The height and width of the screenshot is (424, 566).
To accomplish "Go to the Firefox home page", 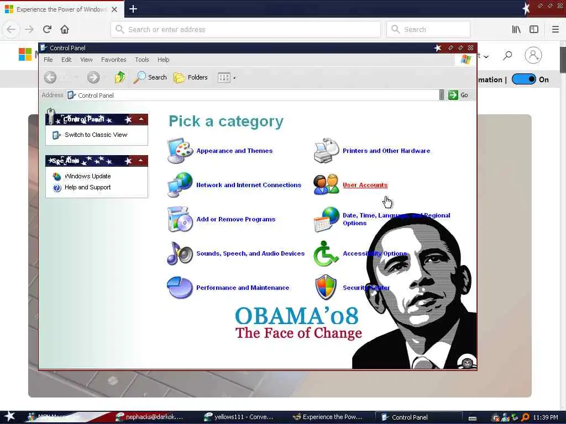I will 65,29.
